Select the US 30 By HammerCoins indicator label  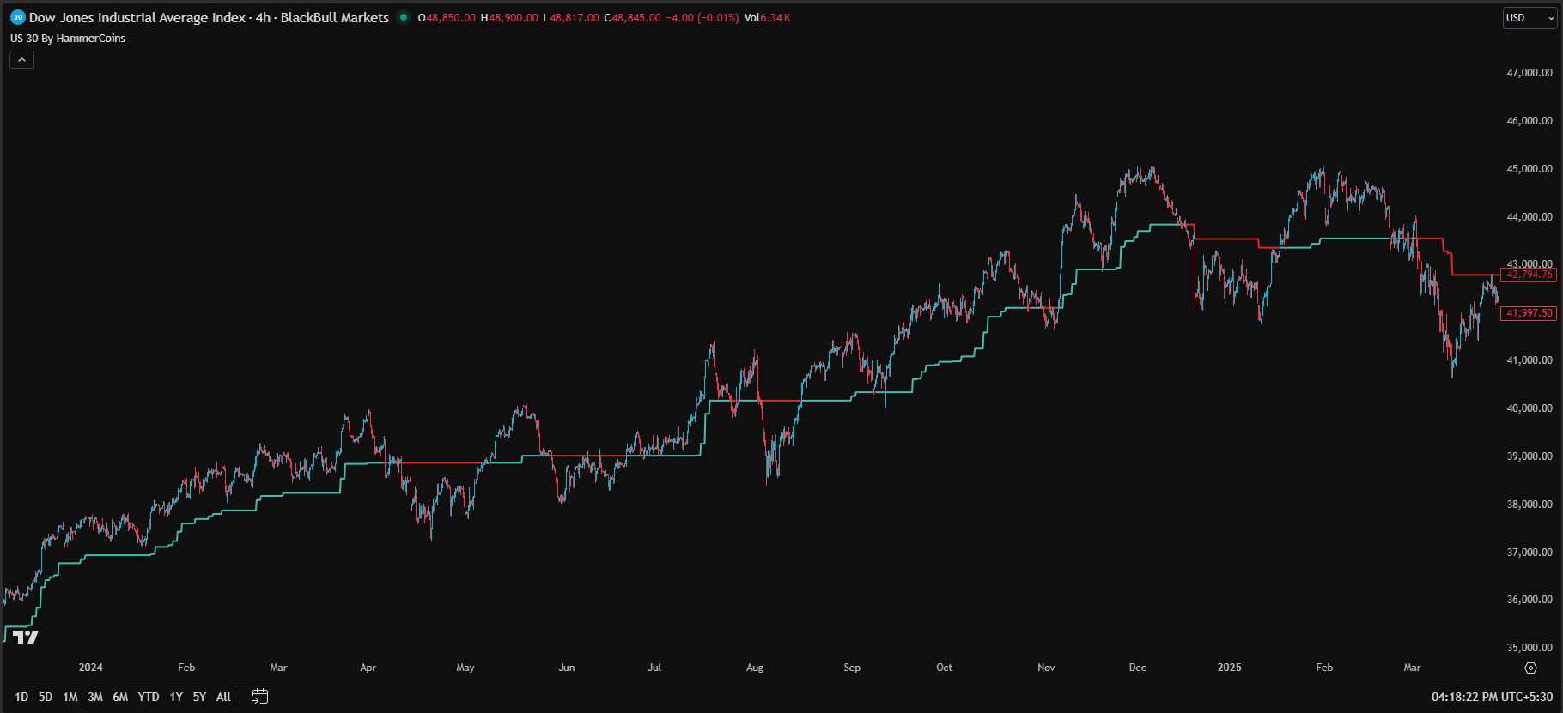(x=68, y=39)
